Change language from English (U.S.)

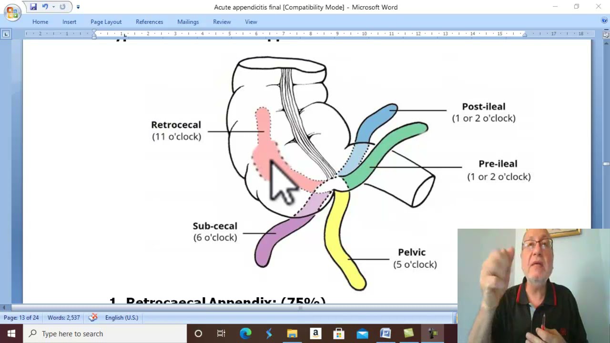[x=122, y=318]
